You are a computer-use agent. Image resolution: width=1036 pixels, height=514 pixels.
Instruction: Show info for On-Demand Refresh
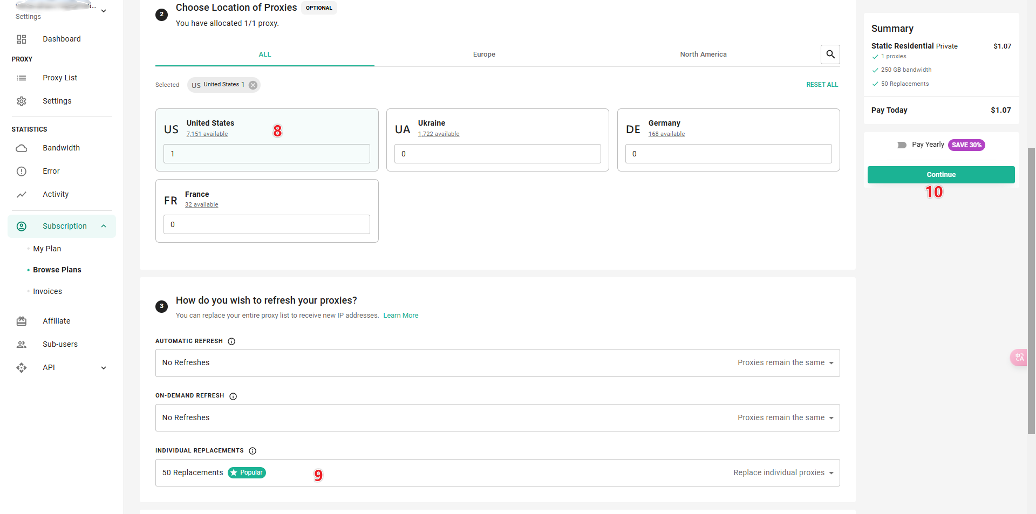pos(233,396)
